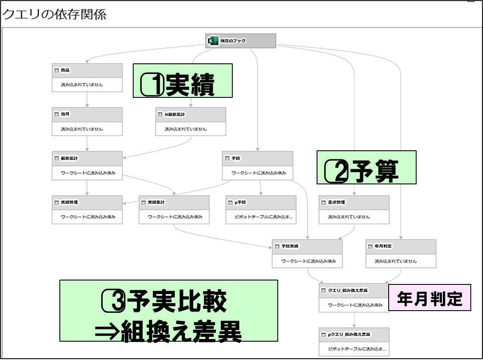Select the pクエリ_組み換え差異 node title
The height and width of the screenshot is (360, 483).
[x=349, y=334]
